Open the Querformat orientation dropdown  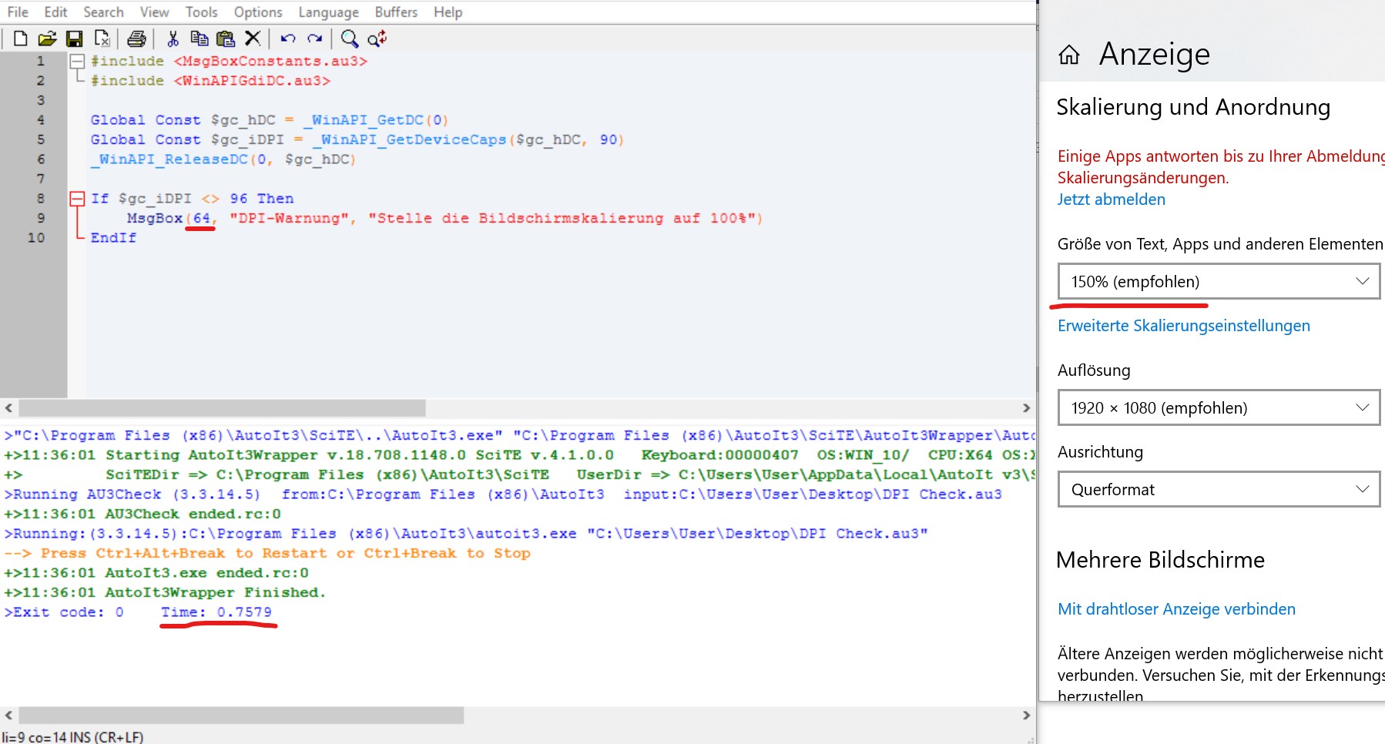click(x=1219, y=490)
